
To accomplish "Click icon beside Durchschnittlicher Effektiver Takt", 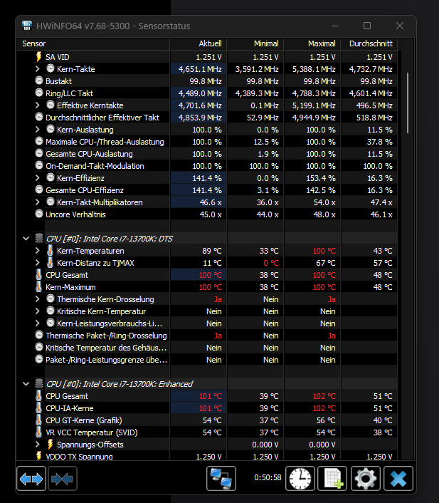I will [x=38, y=118].
